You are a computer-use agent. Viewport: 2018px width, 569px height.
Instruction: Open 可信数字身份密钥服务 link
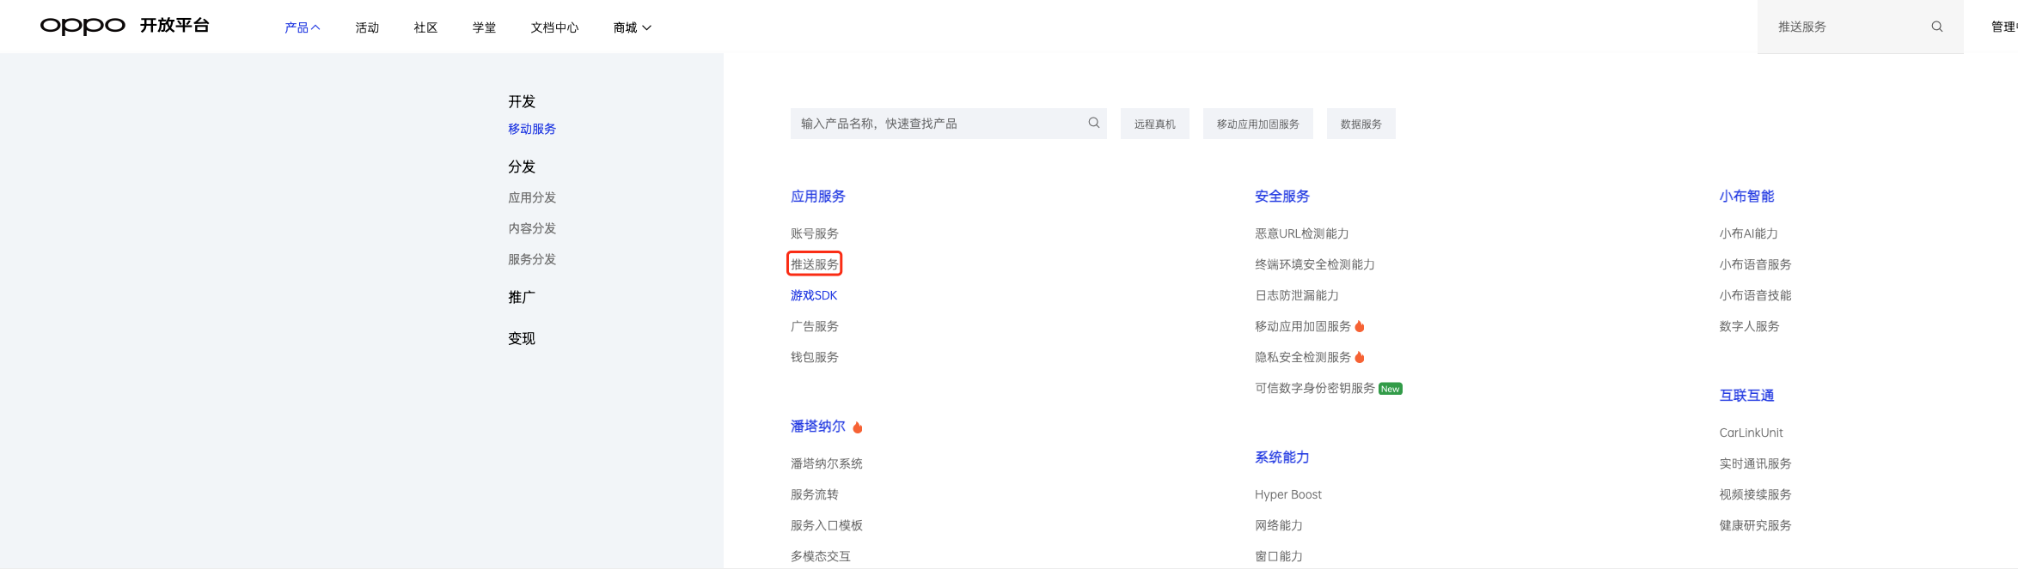(1315, 388)
